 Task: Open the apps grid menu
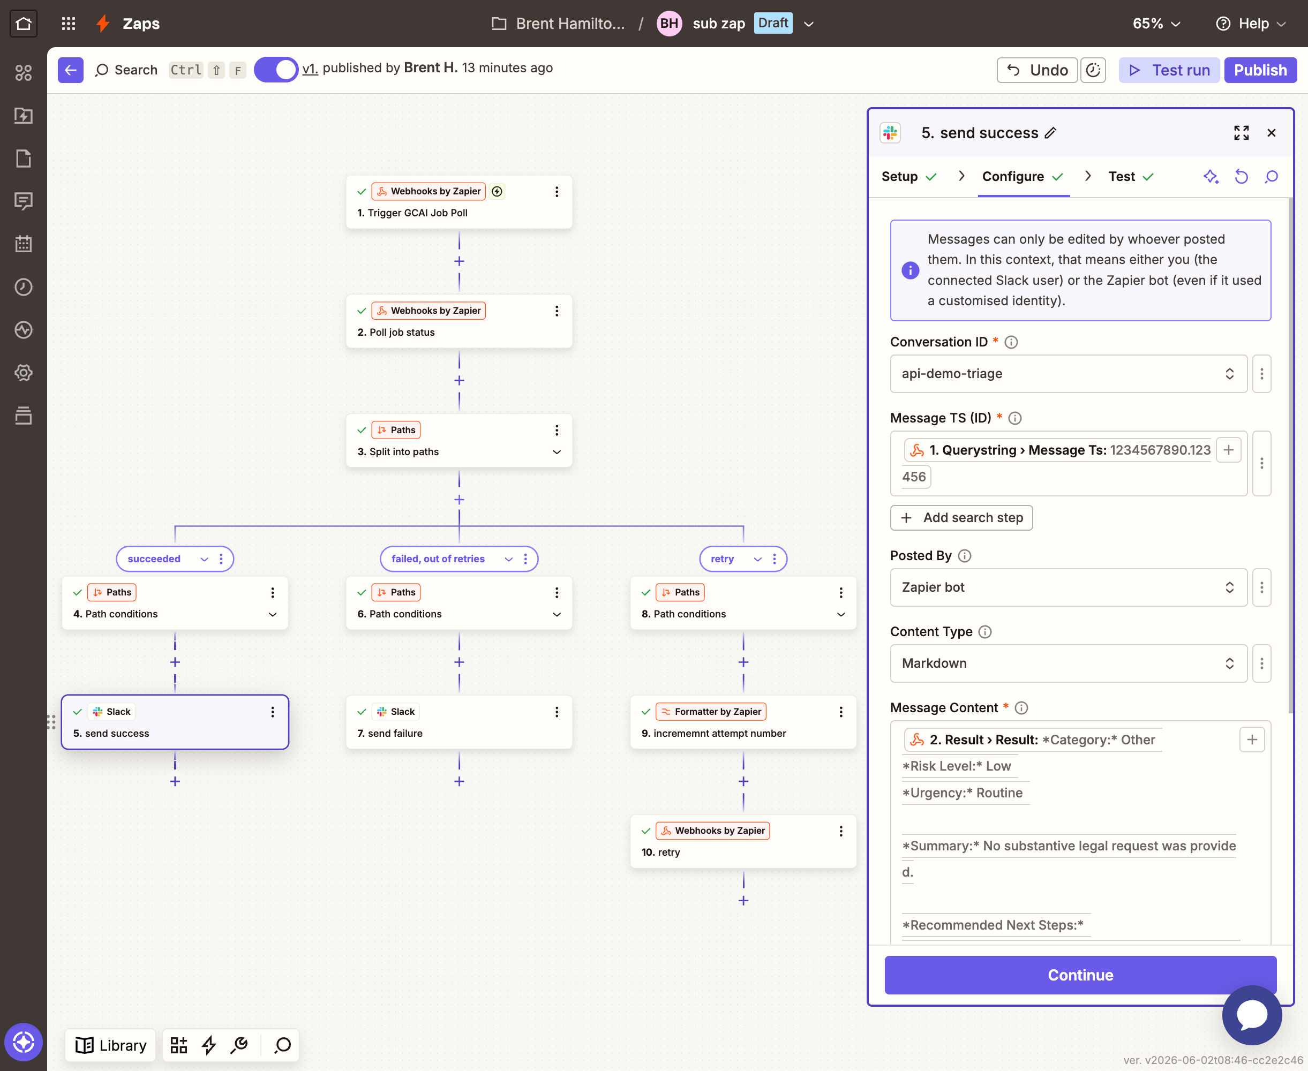[69, 24]
